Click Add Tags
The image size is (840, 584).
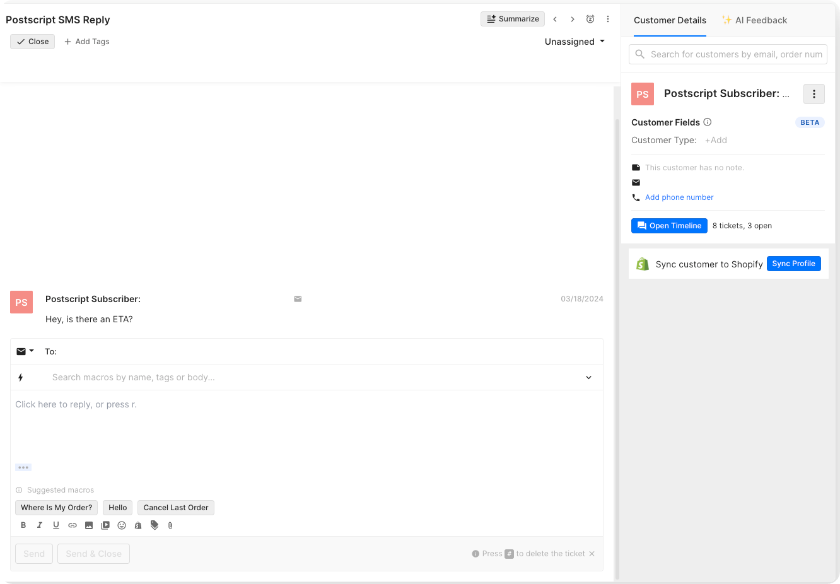pos(87,42)
